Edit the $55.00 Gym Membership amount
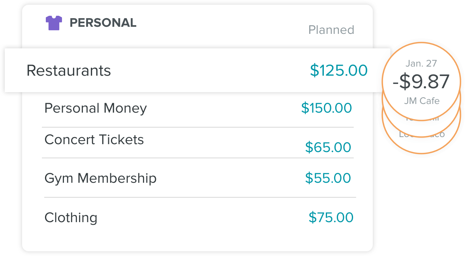 tap(328, 178)
